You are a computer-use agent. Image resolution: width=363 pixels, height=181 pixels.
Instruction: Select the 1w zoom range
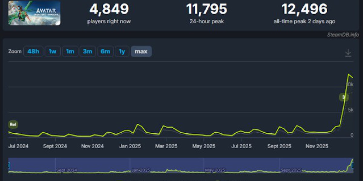pyautogui.click(x=53, y=52)
